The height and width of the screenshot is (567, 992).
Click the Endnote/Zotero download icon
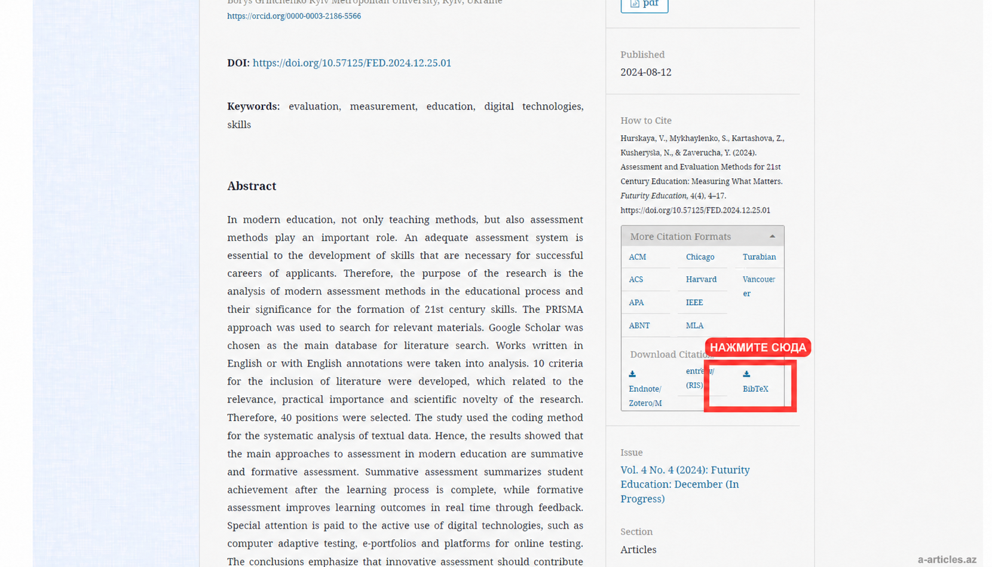coord(632,374)
